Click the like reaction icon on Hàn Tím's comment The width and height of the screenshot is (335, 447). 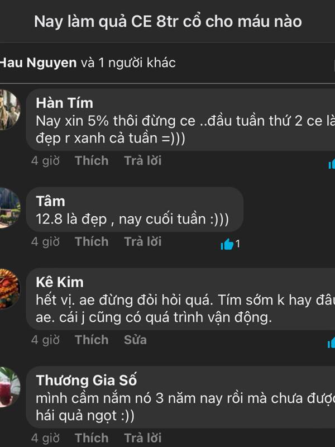pyautogui.click(x=332, y=164)
